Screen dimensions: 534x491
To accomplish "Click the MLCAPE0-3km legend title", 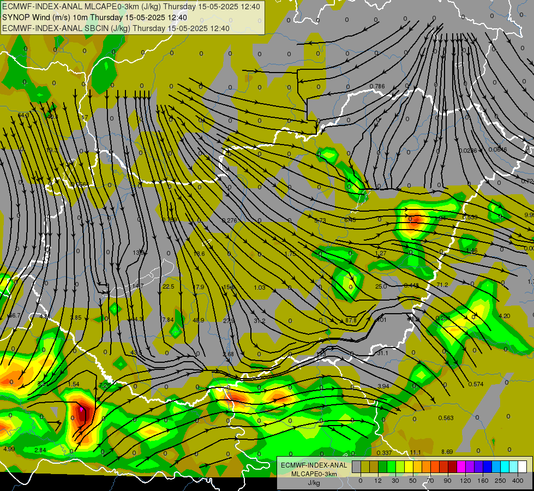I will [x=314, y=474].
